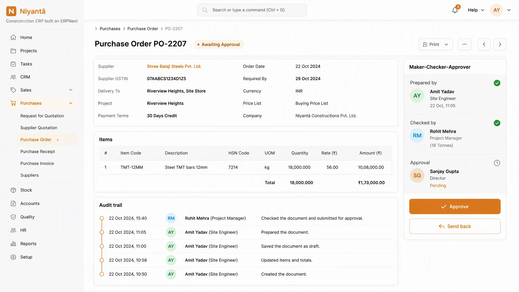Click the Reports bar chart icon
Image resolution: width=519 pixels, height=292 pixels.
click(13, 244)
